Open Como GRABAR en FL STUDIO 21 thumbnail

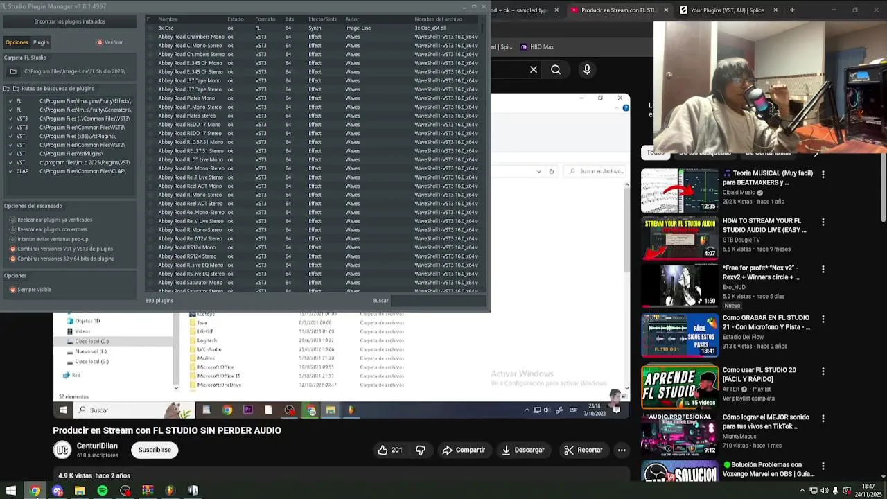pyautogui.click(x=680, y=335)
